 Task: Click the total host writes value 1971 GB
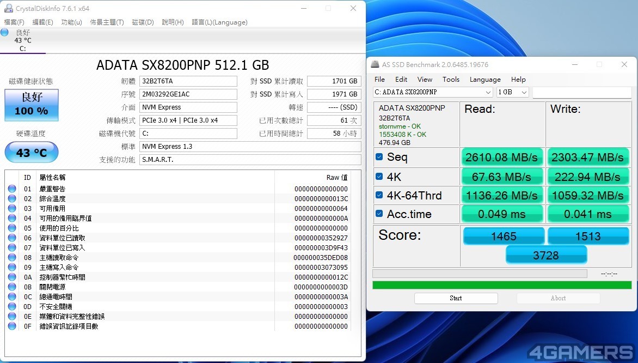[334, 94]
